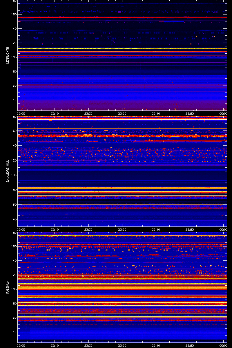Image resolution: width=232 pixels, height=348 pixels.
Task: Select the 23:20 time label under Learmonth
Action: 88,113
